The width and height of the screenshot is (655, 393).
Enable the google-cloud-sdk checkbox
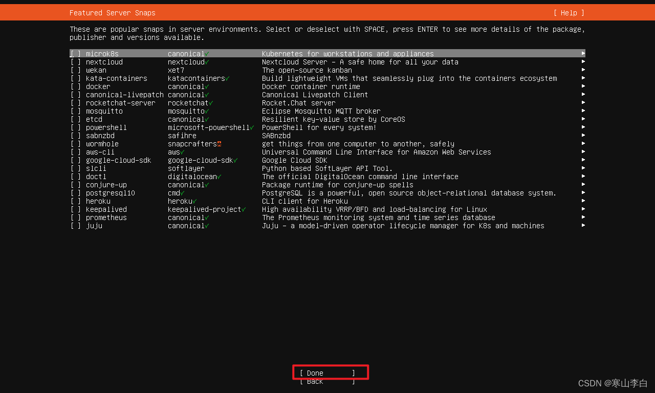point(76,160)
